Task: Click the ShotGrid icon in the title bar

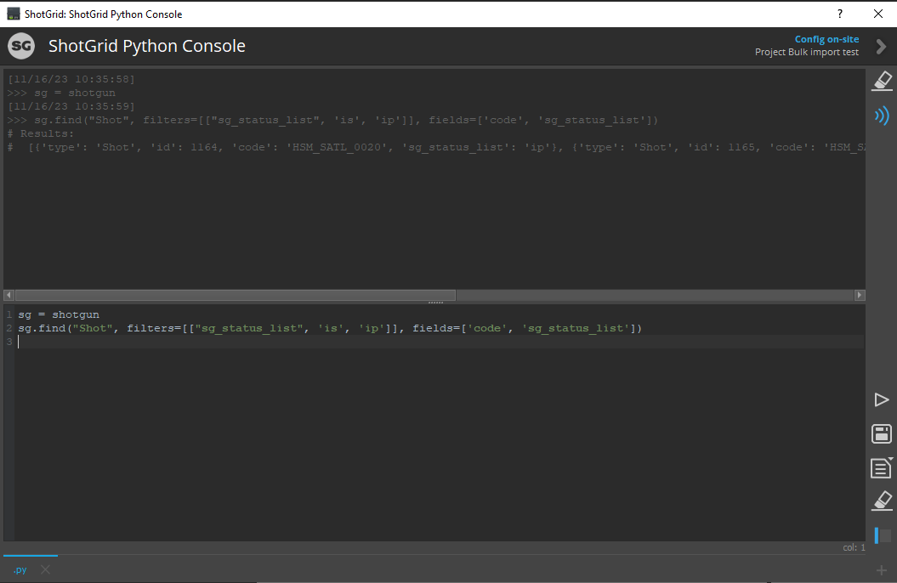Action: coord(12,14)
